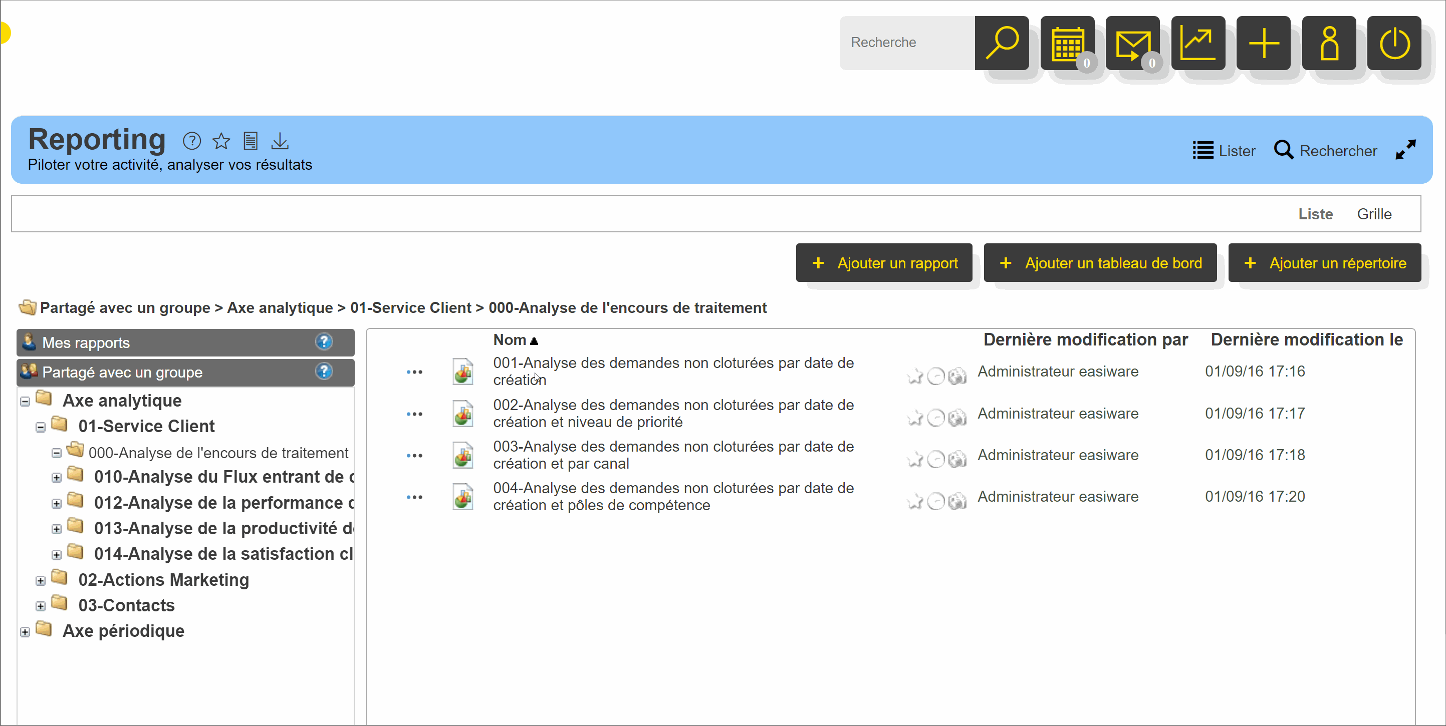The image size is (1446, 726).
Task: Click Ajouter un rapport button
Action: (x=883, y=263)
